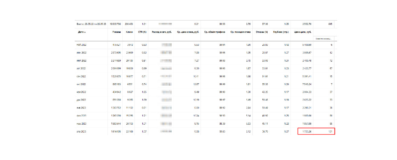Sort by the Клики column header

click(129, 32)
